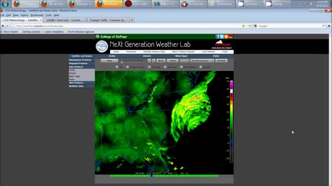Click the NEXLAB round logo
332x186 pixels.
[102, 46]
